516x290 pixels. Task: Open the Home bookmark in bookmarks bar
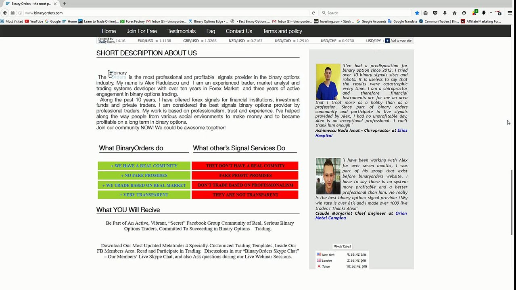pos(69,21)
